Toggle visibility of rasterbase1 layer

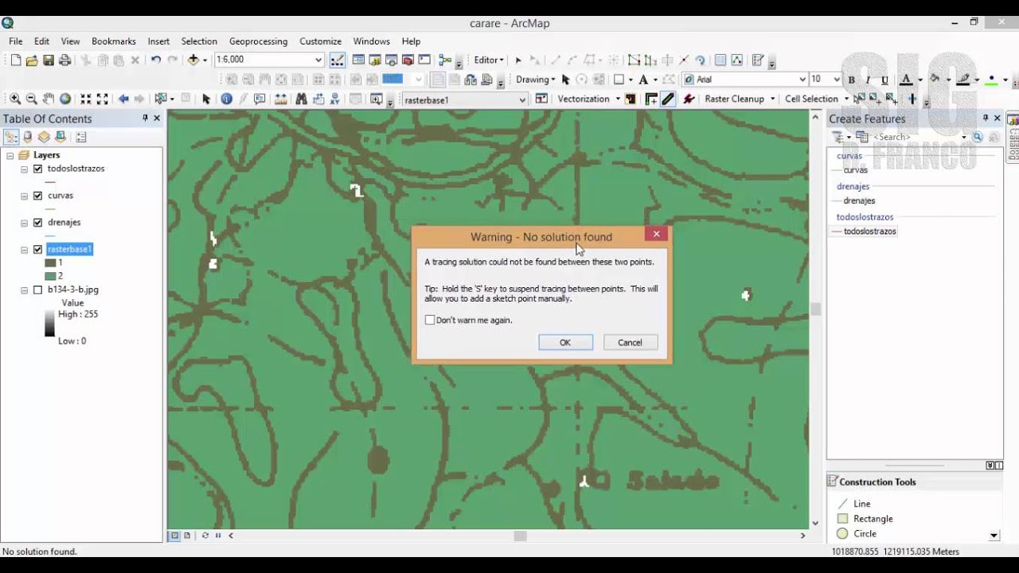tap(37, 249)
